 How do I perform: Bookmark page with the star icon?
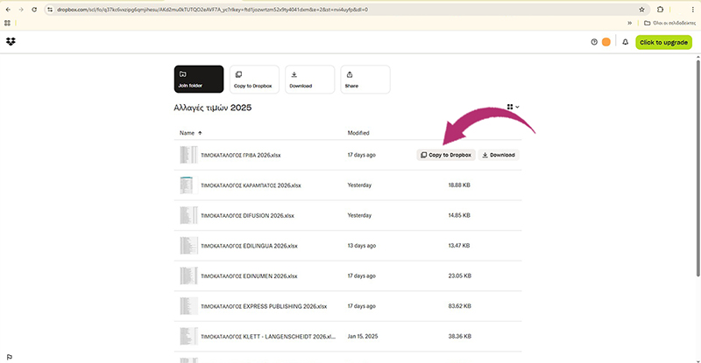(641, 10)
